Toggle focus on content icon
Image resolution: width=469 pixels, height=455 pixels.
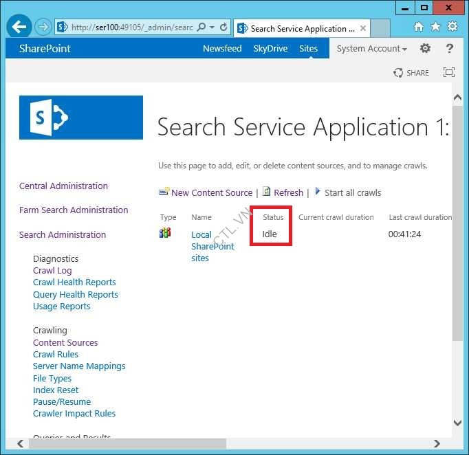coord(449,73)
